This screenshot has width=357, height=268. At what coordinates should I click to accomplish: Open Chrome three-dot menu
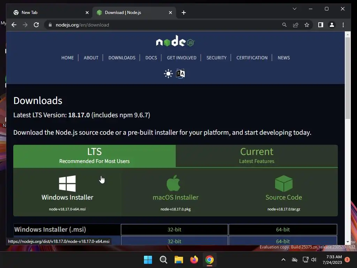coord(343,25)
